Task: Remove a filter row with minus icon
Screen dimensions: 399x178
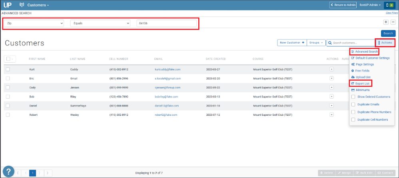Action: pos(393,22)
